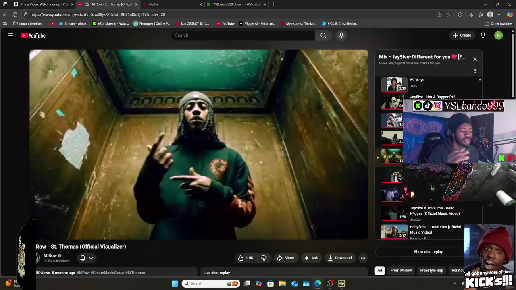
Task: Open a new browser tab with plus
Action: point(274,4)
